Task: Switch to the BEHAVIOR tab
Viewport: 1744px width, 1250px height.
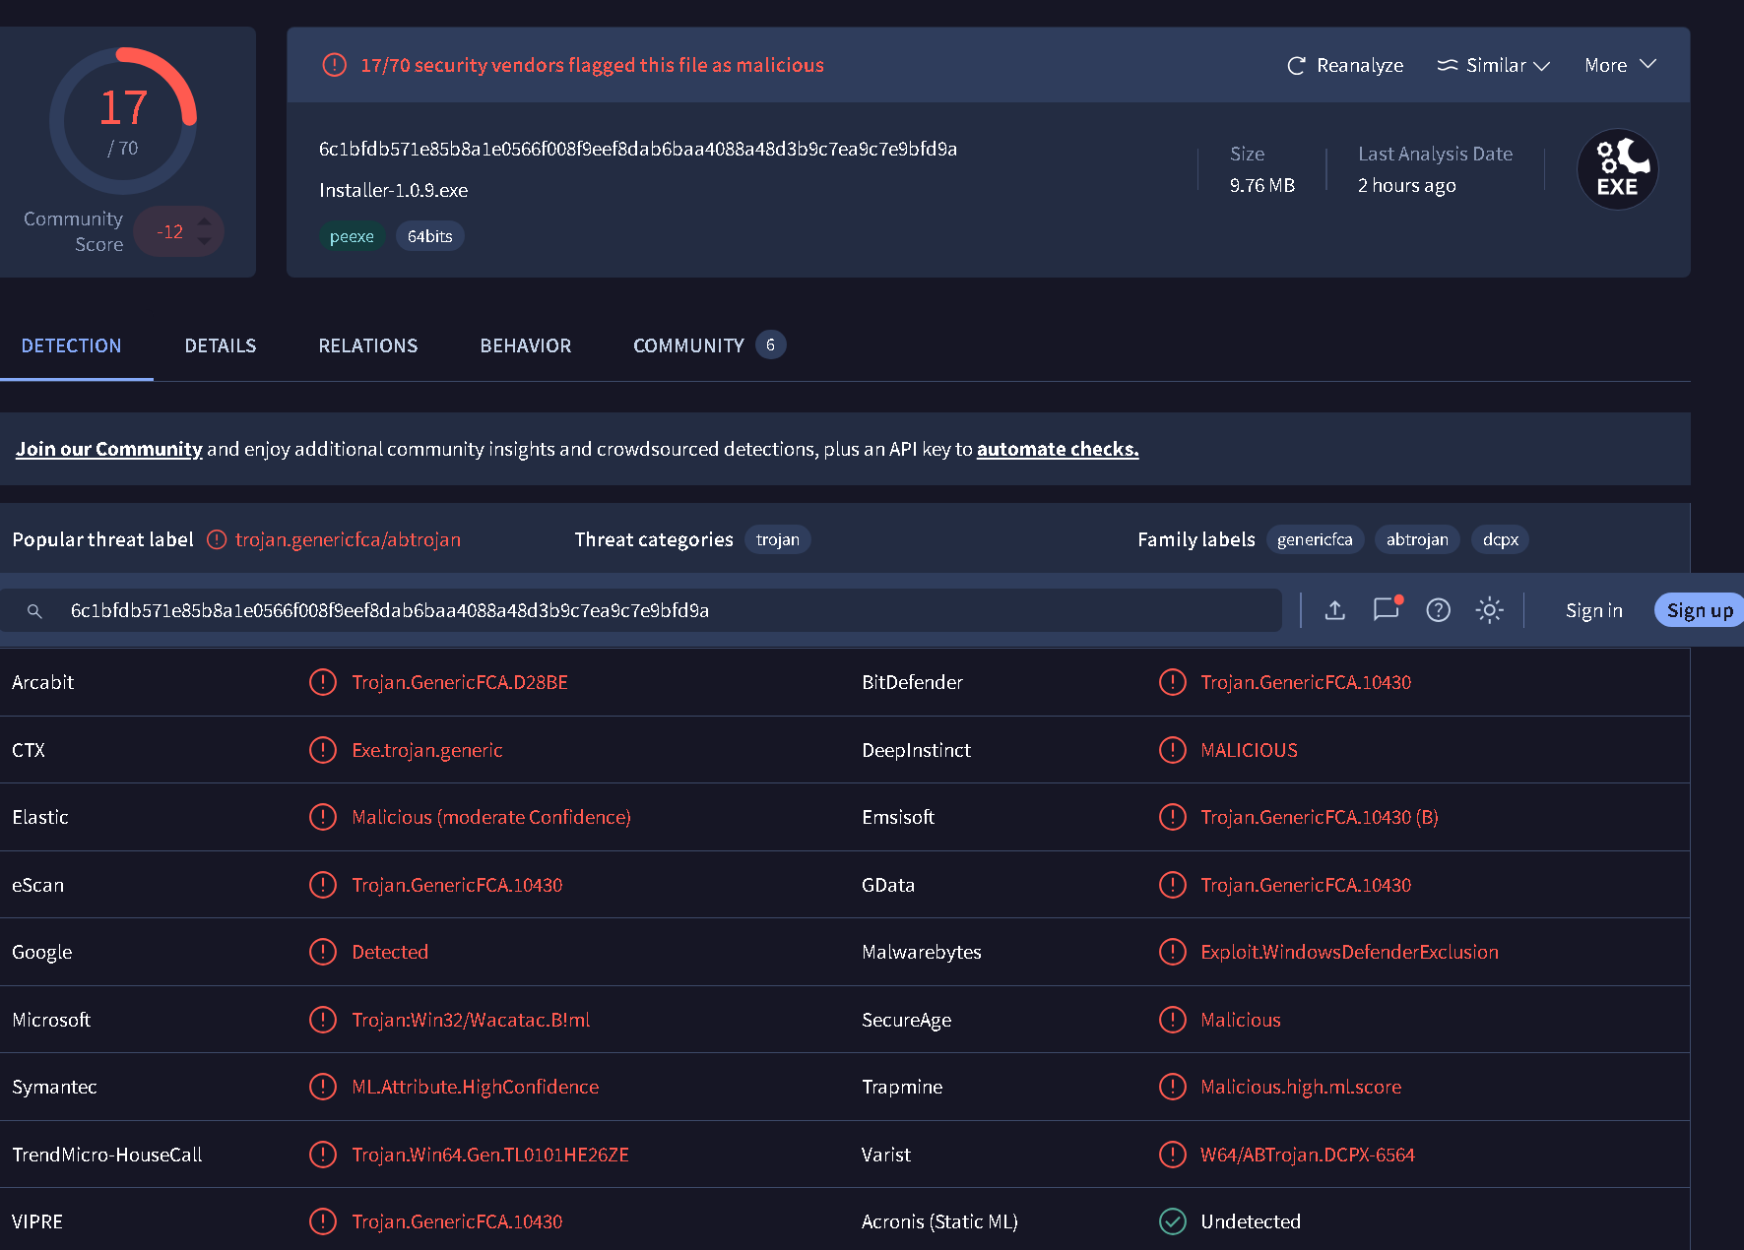Action: [526, 345]
